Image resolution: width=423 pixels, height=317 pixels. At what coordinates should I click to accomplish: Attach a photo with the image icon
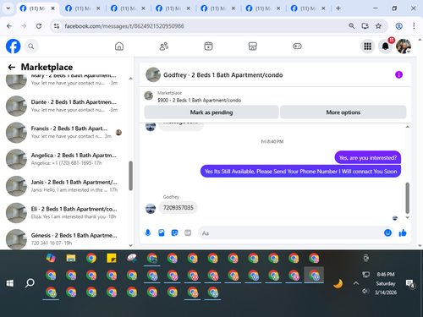(x=162, y=232)
